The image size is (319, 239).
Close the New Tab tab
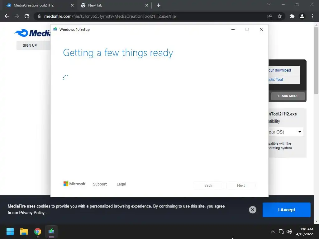click(147, 5)
